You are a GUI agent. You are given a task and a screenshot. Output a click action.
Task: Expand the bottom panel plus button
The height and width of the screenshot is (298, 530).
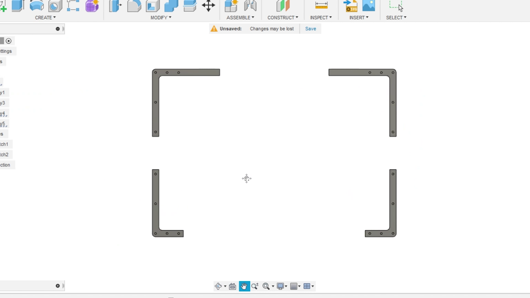58,286
